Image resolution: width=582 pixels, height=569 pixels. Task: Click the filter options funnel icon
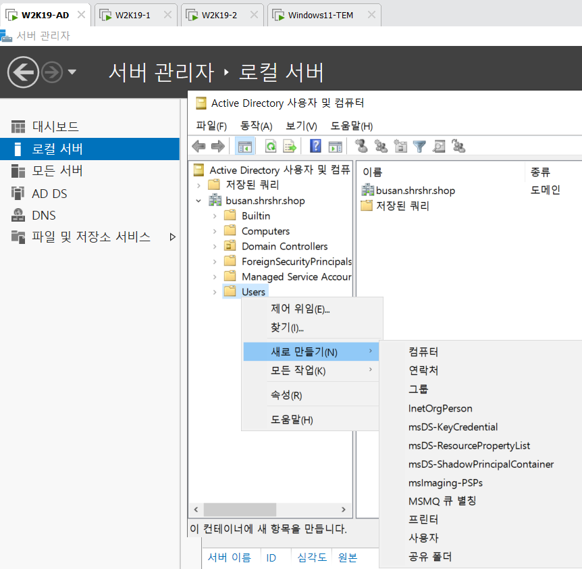pos(419,147)
